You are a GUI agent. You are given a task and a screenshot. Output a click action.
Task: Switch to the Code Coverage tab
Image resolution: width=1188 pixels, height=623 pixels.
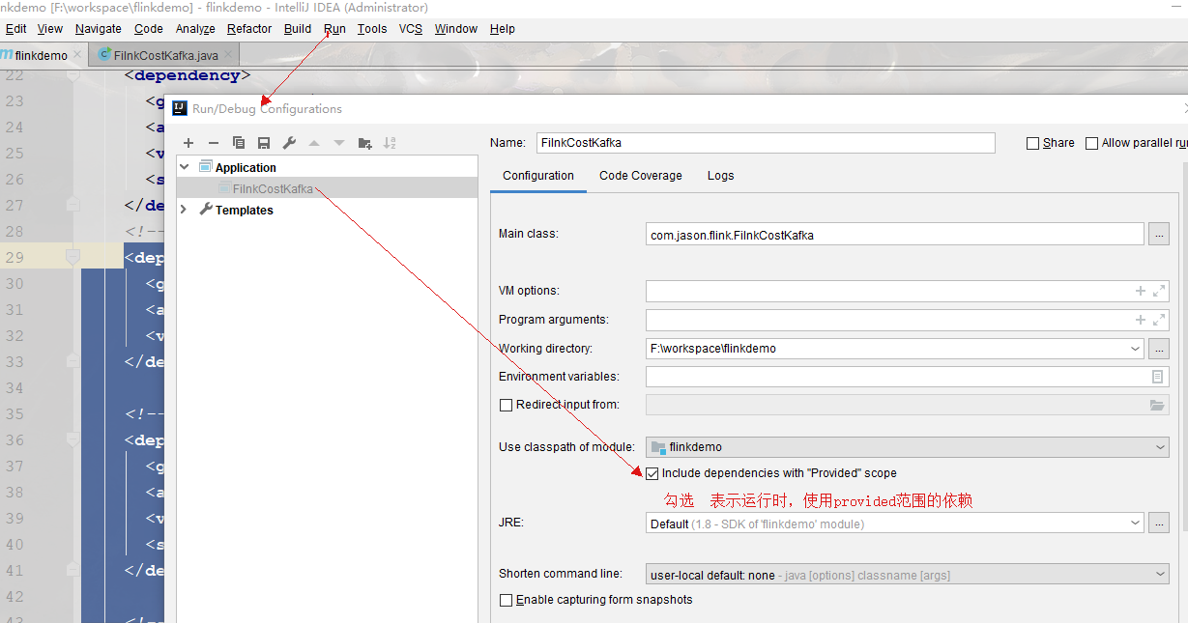click(642, 176)
